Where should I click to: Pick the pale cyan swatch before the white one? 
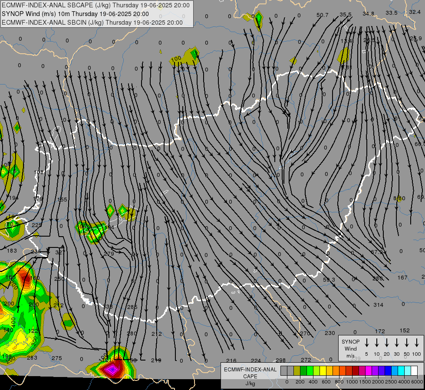408,370
